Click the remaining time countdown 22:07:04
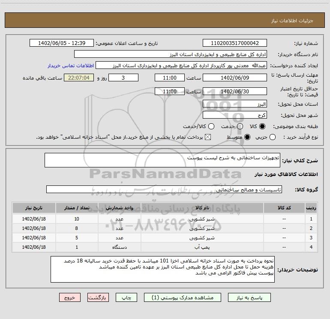The image size is (330, 319). (x=79, y=78)
